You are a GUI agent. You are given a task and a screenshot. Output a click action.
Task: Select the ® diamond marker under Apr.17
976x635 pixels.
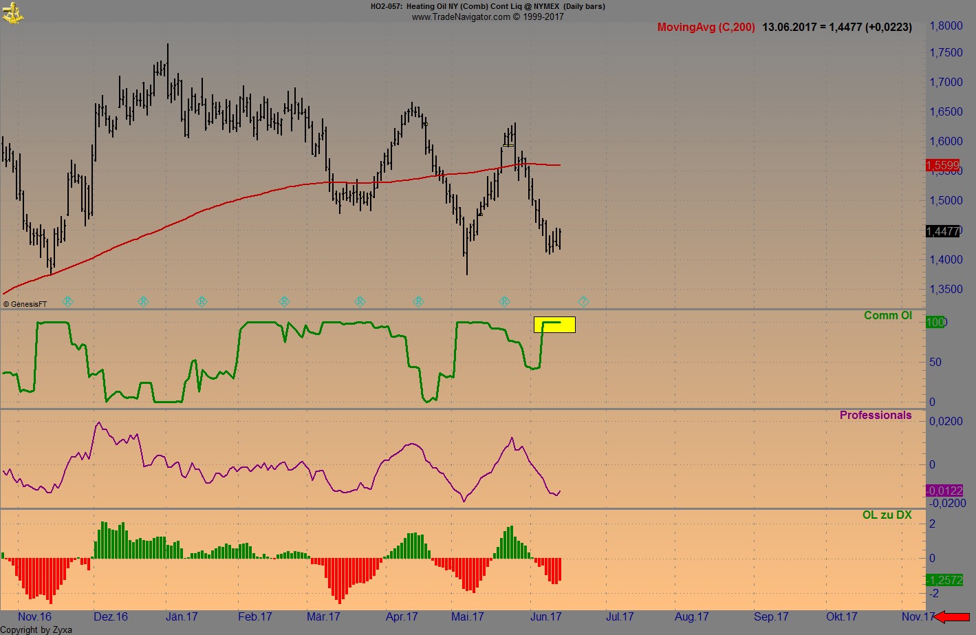coord(360,301)
